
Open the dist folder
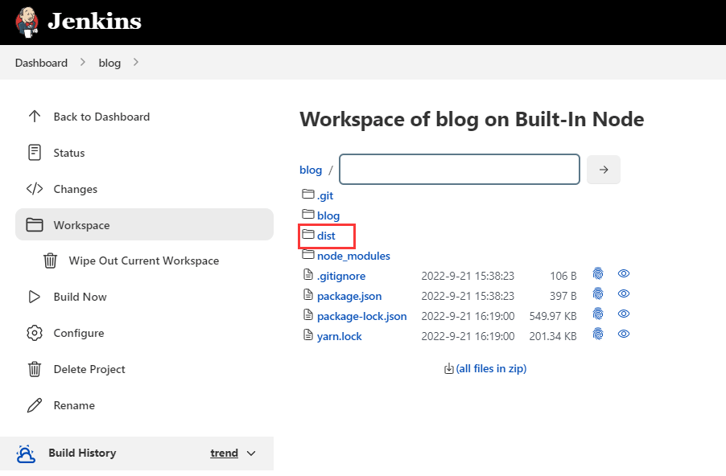coord(326,236)
